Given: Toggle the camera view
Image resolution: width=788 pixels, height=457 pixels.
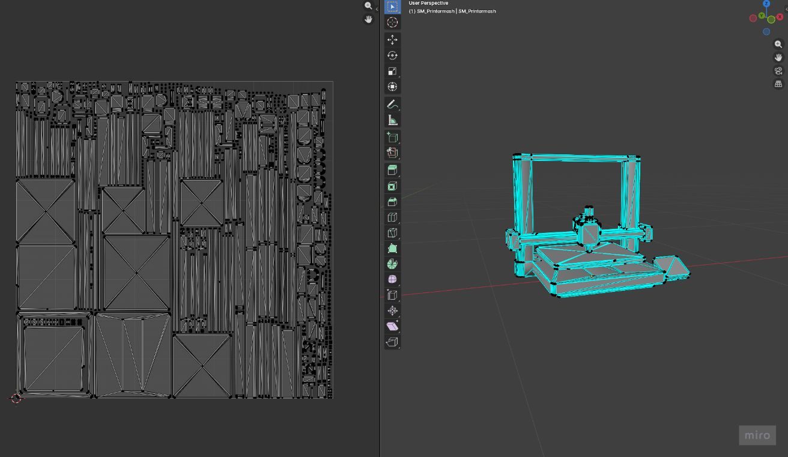Looking at the screenshot, I should pyautogui.click(x=778, y=71).
